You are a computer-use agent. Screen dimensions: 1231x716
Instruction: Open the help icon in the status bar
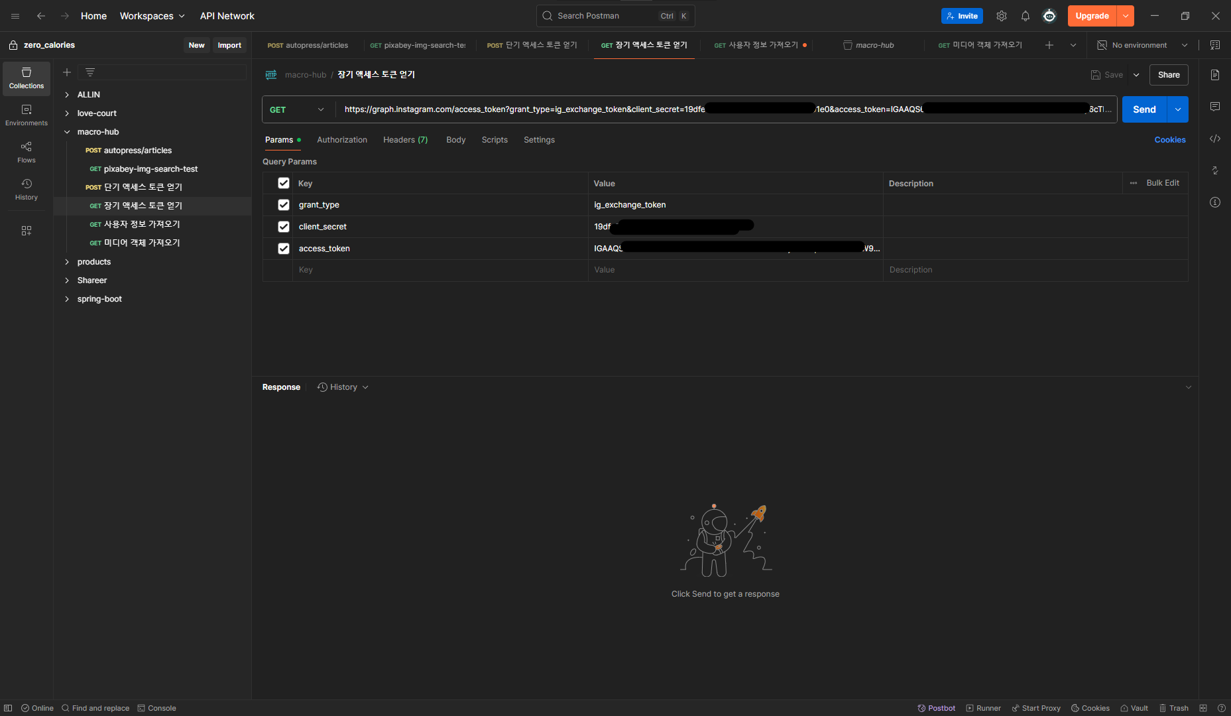point(1222,708)
